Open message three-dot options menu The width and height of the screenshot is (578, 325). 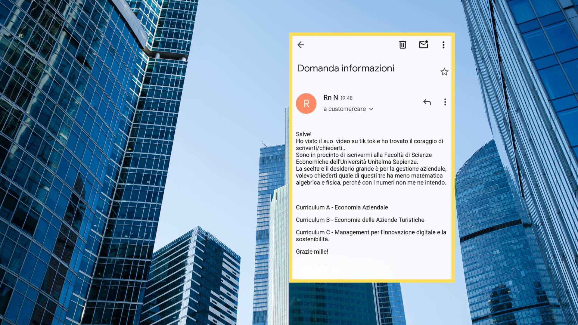[x=445, y=102]
